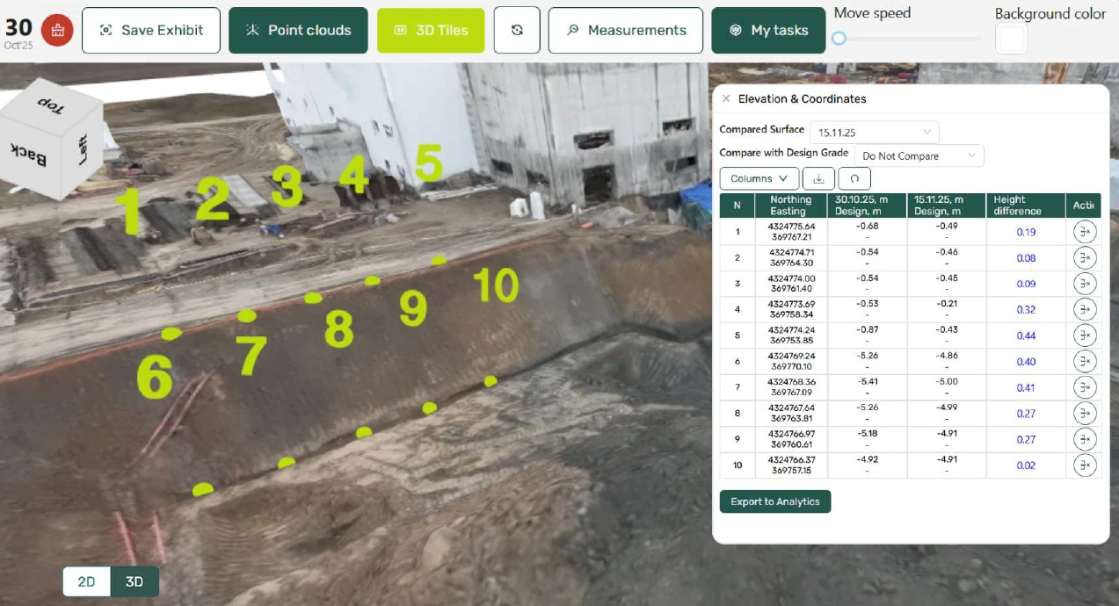Click the 15.11.25 Design column header
1119x606 pixels.
click(x=946, y=206)
